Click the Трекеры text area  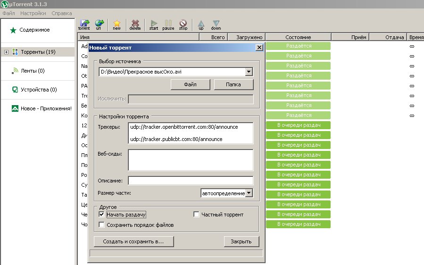coord(191,133)
